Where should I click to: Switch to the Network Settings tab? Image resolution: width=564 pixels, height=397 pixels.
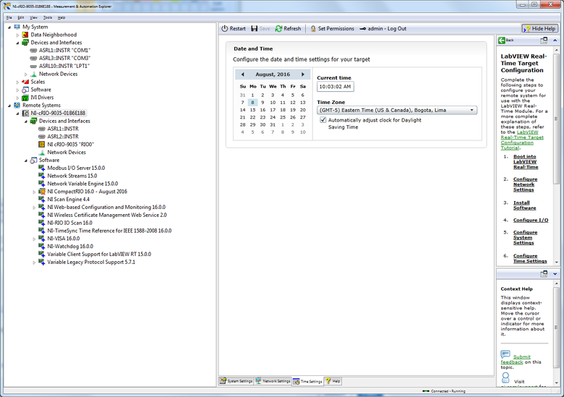(x=273, y=381)
